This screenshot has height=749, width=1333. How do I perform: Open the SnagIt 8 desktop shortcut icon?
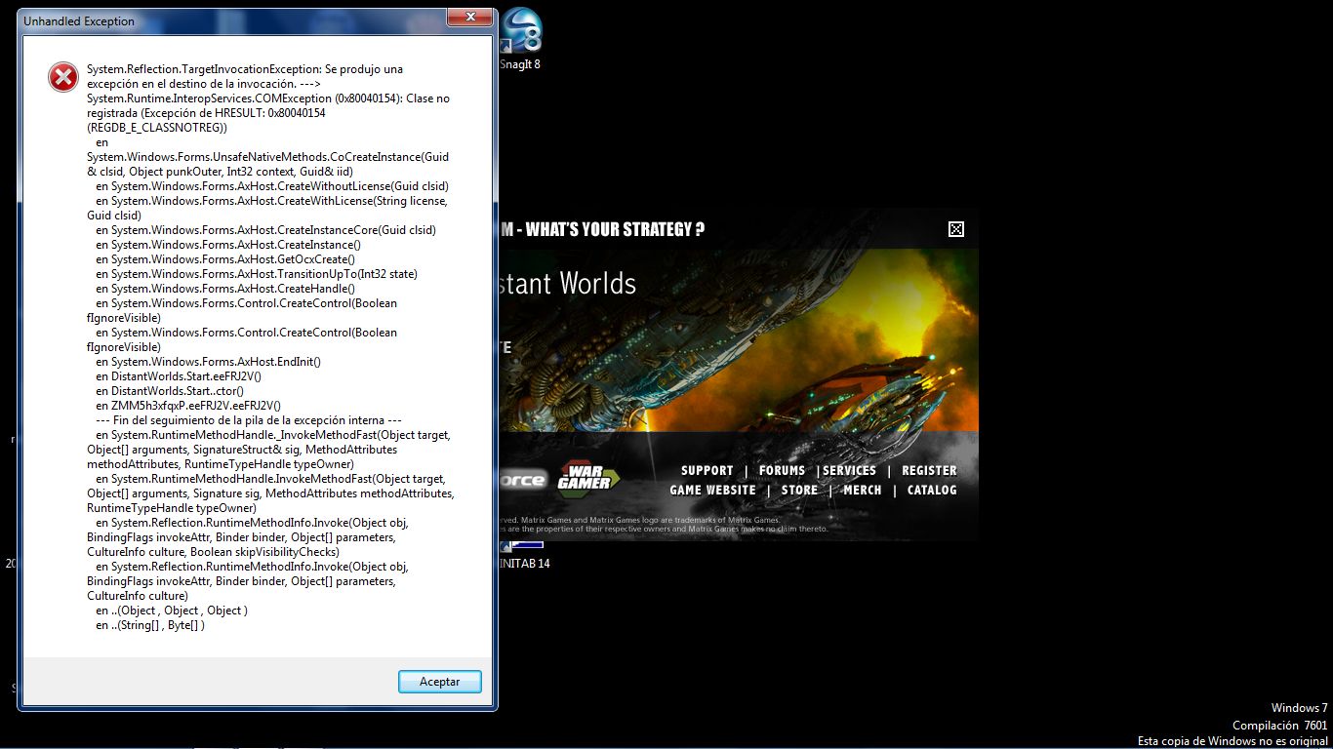[x=519, y=29]
